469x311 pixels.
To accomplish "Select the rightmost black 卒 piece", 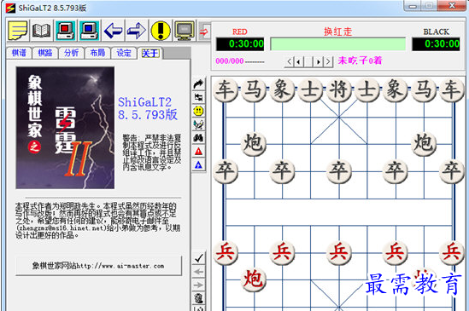I will [451, 170].
